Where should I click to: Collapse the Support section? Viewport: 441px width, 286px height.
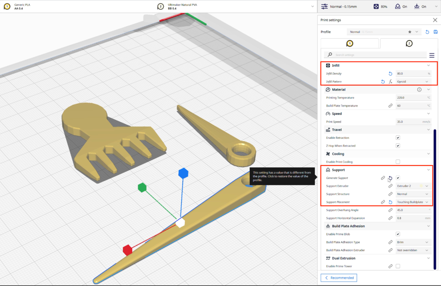pyautogui.click(x=429, y=170)
